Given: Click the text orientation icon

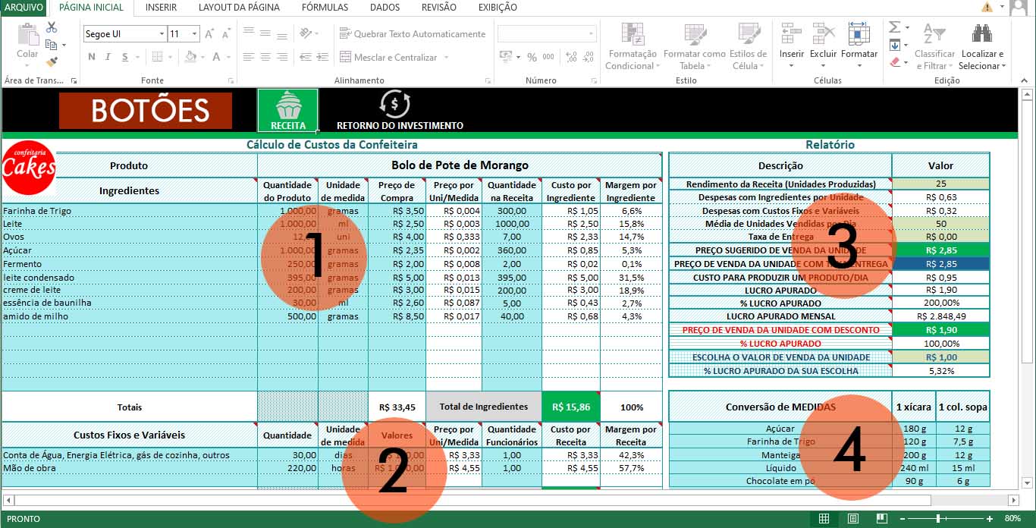Looking at the screenshot, I should [x=306, y=33].
